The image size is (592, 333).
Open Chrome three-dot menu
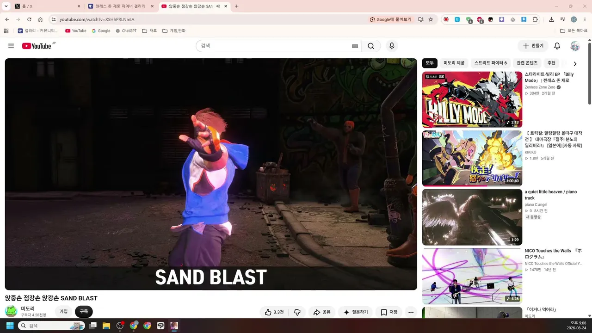pos(585,19)
